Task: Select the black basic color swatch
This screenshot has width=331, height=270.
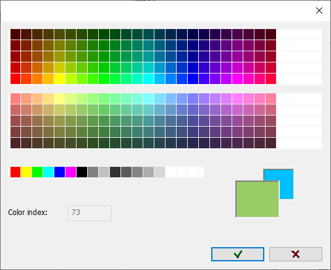Action: (x=82, y=172)
